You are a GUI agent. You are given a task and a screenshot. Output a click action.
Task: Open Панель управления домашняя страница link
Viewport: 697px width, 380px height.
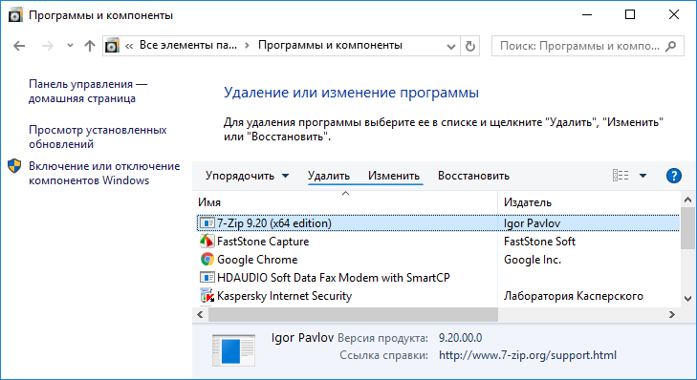tap(88, 91)
